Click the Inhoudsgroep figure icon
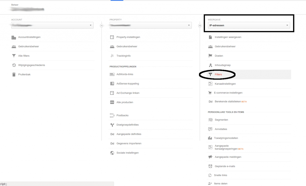The height and width of the screenshot is (186, 306). pos(210,65)
